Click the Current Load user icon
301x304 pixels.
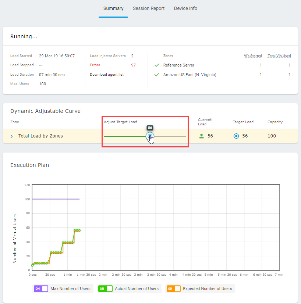point(201,136)
